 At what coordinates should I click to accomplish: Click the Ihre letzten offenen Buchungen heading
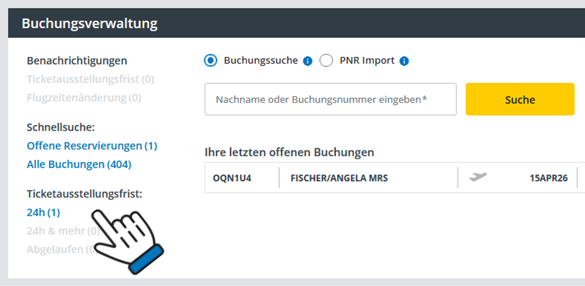(x=289, y=152)
